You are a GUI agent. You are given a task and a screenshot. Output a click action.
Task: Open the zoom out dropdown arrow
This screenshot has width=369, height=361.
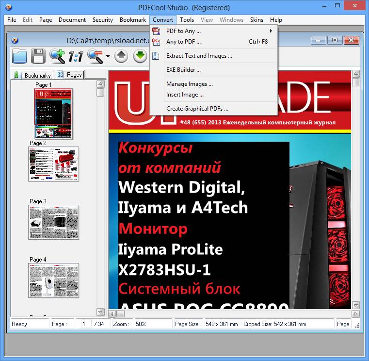click(x=108, y=56)
